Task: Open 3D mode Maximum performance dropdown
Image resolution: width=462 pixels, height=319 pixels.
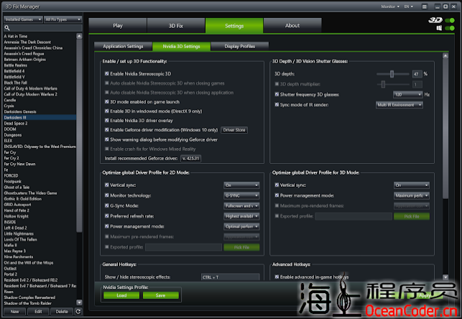Action: (411, 195)
